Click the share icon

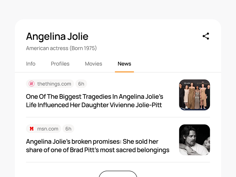tap(206, 36)
